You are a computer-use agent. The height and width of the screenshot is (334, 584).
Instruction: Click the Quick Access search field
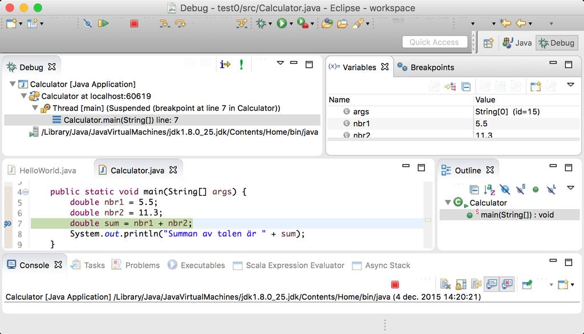pyautogui.click(x=435, y=42)
